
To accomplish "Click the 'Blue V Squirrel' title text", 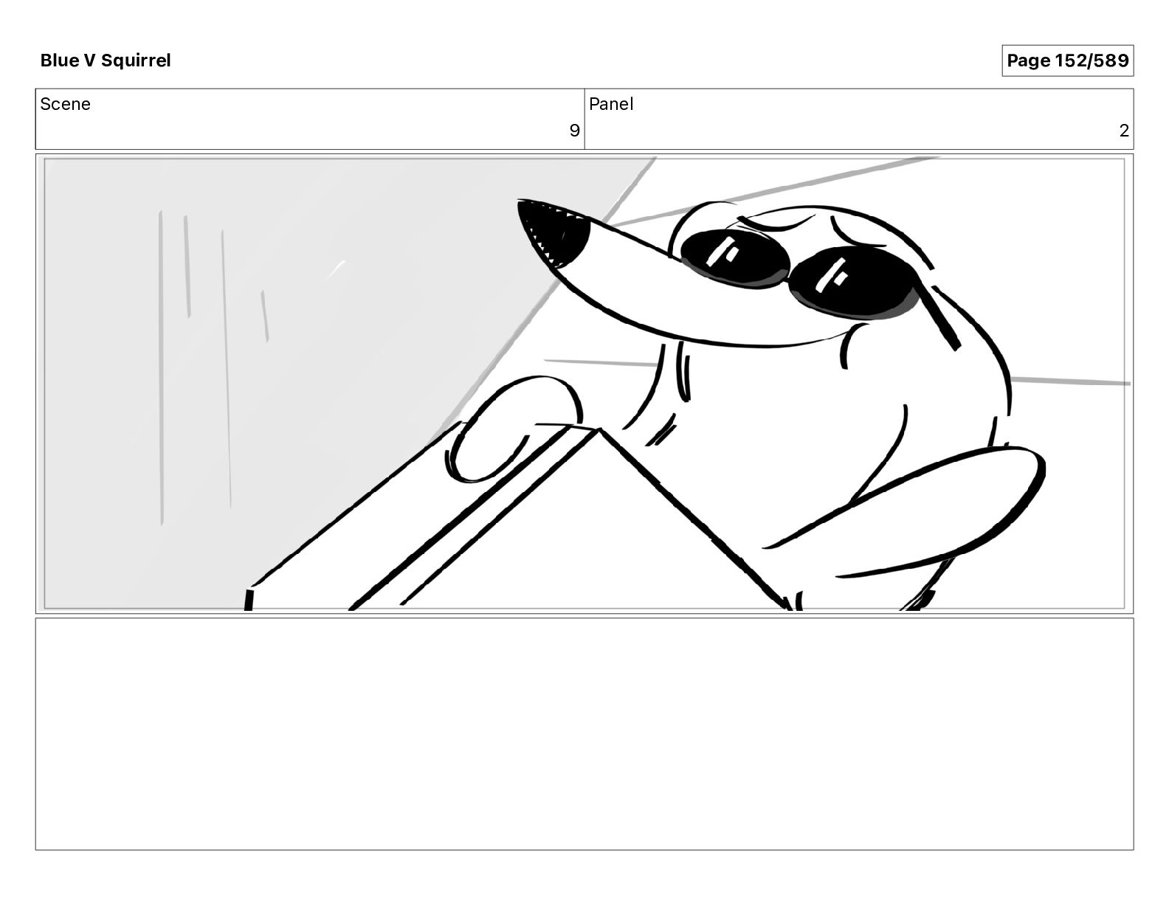I will coord(106,60).
